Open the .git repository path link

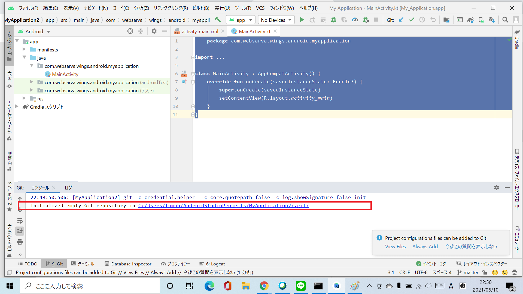pyautogui.click(x=223, y=206)
